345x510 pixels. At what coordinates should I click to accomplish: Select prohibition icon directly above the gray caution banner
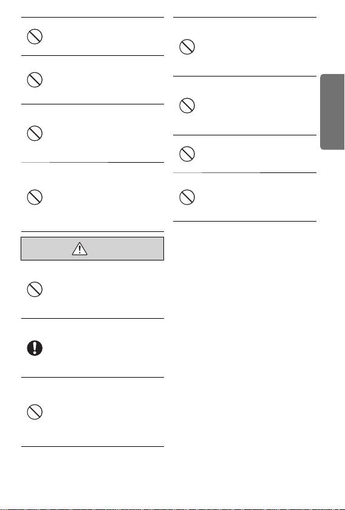click(35, 197)
